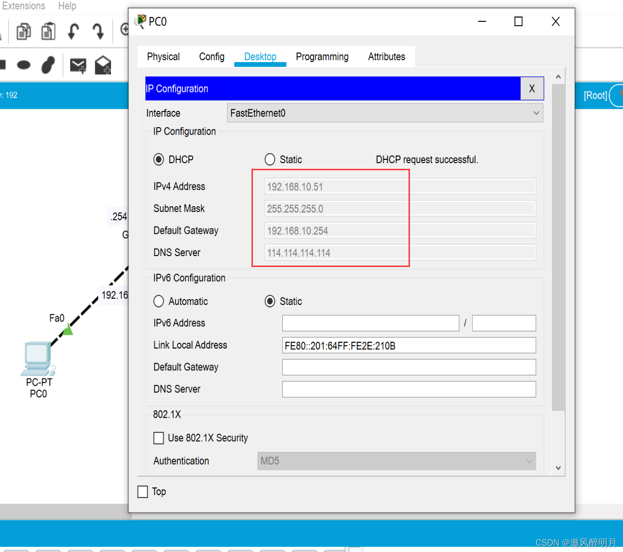The image size is (623, 552).
Task: Click the Add Complex PDU open-envelope icon
Action: (x=103, y=65)
